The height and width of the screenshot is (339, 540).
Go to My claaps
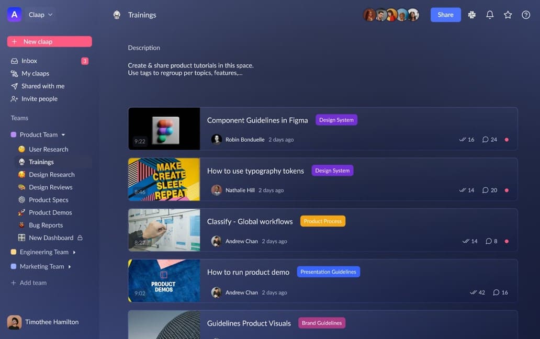(49, 74)
